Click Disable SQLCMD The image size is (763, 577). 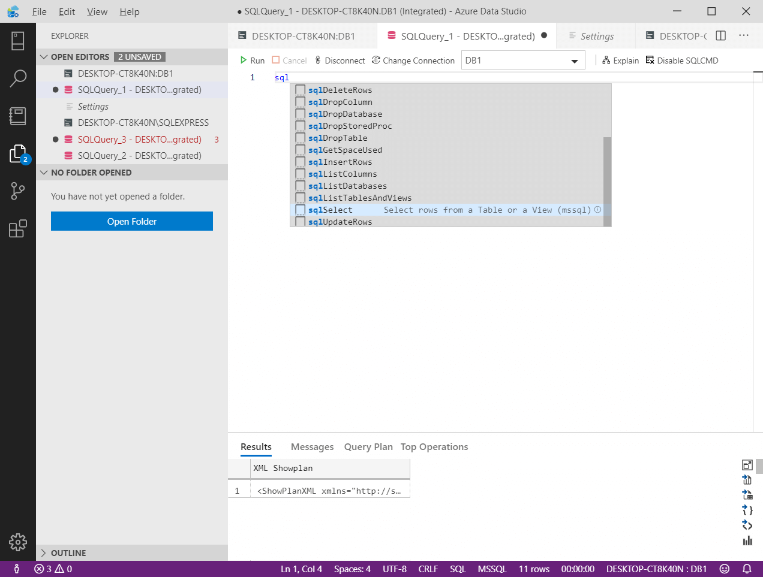(x=682, y=61)
